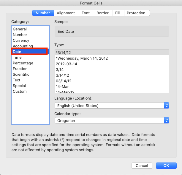Choose Currency in the Category list
Viewport: 182px width, 175px height.
[x=21, y=41]
